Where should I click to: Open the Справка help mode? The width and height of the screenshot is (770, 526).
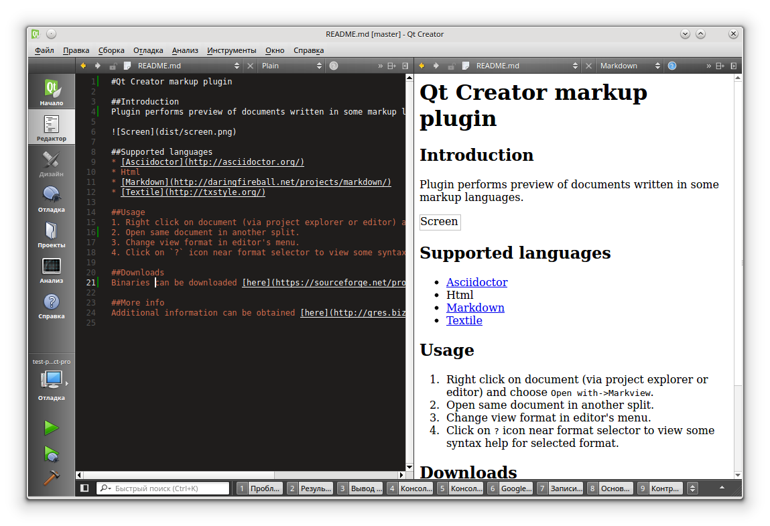[52, 306]
